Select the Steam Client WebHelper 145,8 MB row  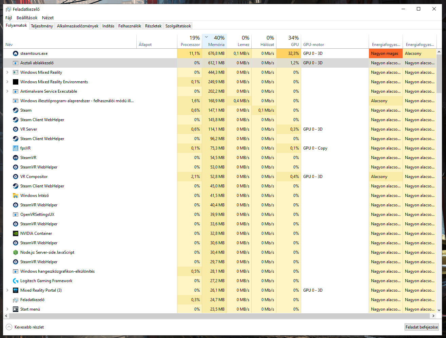pos(220,120)
